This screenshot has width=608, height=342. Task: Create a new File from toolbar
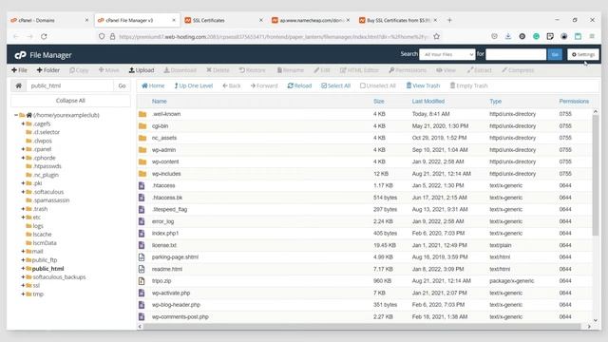click(x=19, y=70)
